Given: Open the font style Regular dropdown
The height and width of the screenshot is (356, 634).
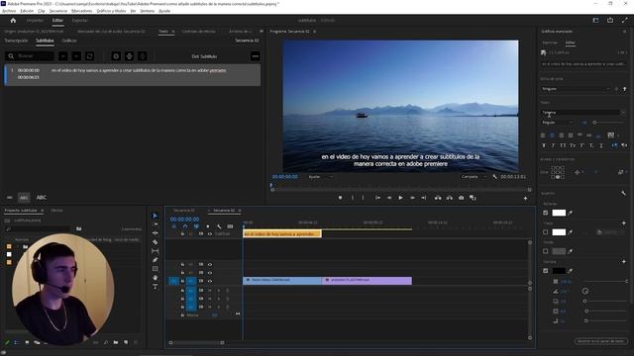Looking at the screenshot, I should coord(558,123).
